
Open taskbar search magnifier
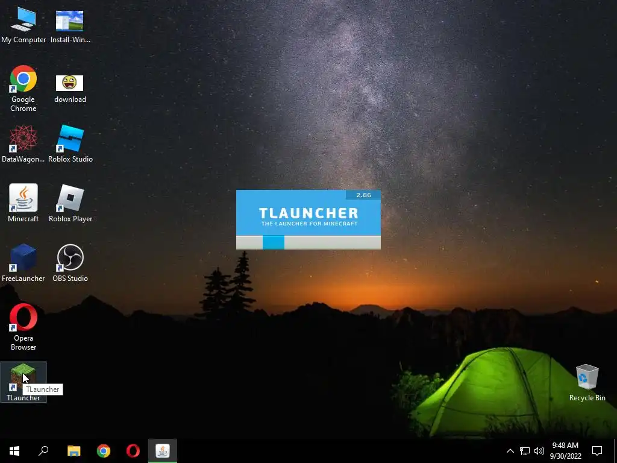point(43,451)
